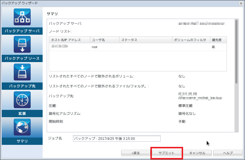This screenshot has width=245, height=160.
Task: Click the <戻る back button
Action: click(x=135, y=153)
